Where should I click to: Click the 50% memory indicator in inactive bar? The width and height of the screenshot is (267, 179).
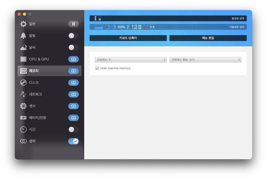(x=121, y=27)
